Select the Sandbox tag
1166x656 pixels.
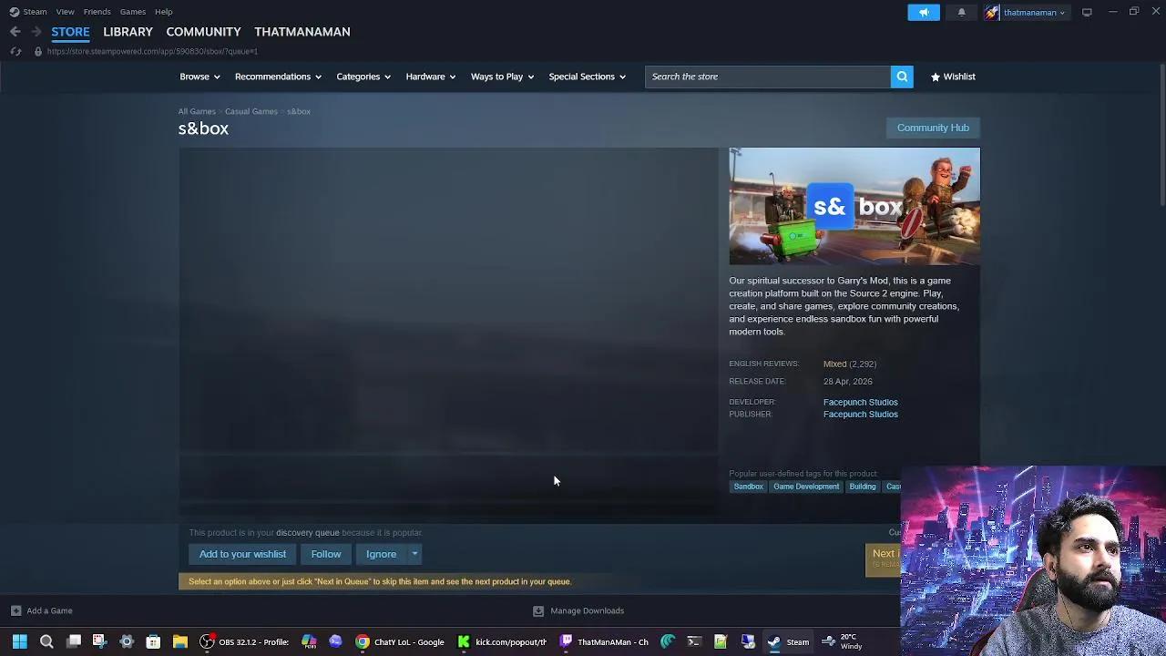tap(749, 487)
